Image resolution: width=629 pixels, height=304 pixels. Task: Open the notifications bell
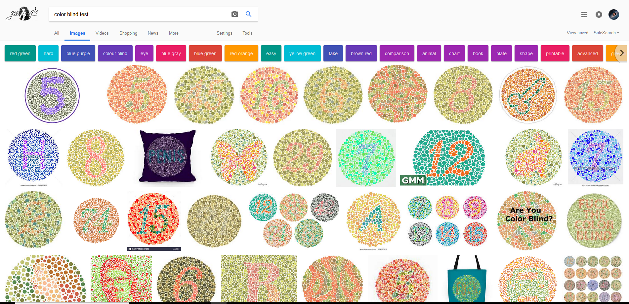[x=599, y=15]
